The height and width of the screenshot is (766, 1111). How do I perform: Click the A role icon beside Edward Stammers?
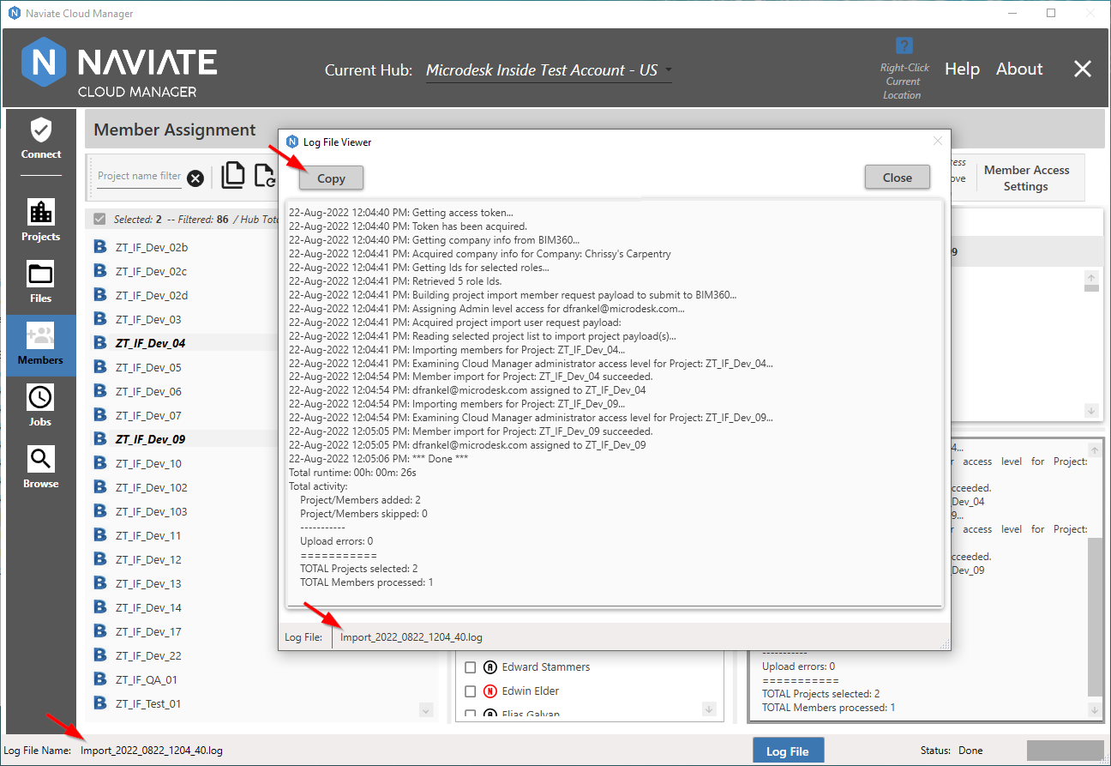click(490, 666)
